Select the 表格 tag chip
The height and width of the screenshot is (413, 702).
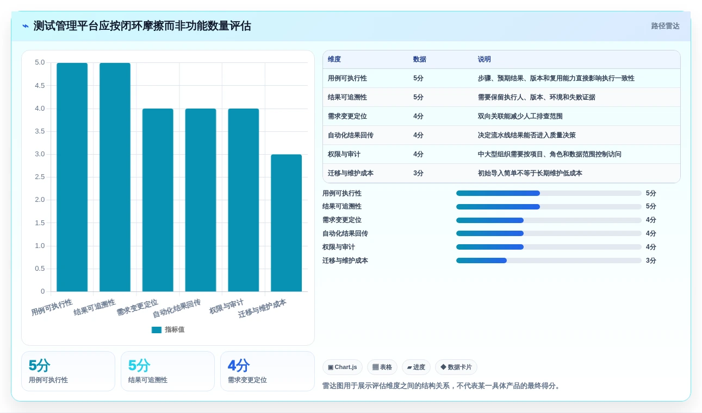382,367
